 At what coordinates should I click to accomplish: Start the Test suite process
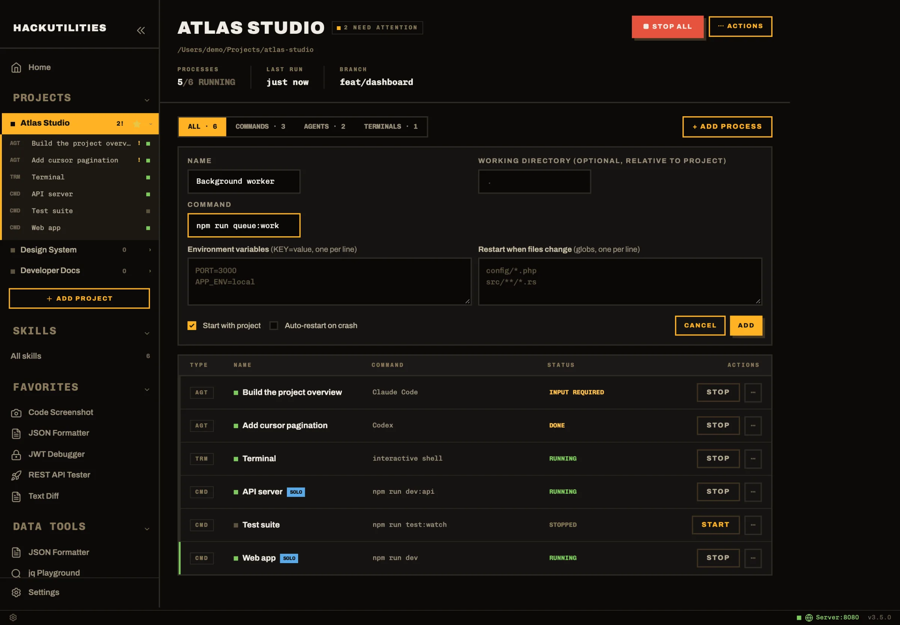tap(715, 525)
